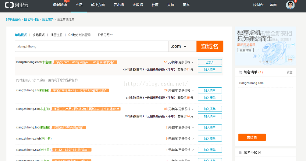Viewport: 306px width, 161px height.
Task: Switch to 单选模式 tab
Action: click(x=21, y=35)
